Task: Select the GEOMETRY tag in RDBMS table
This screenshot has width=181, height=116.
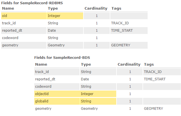Action: click(121, 45)
